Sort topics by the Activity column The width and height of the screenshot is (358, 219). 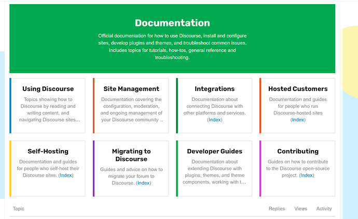[x=324, y=209]
